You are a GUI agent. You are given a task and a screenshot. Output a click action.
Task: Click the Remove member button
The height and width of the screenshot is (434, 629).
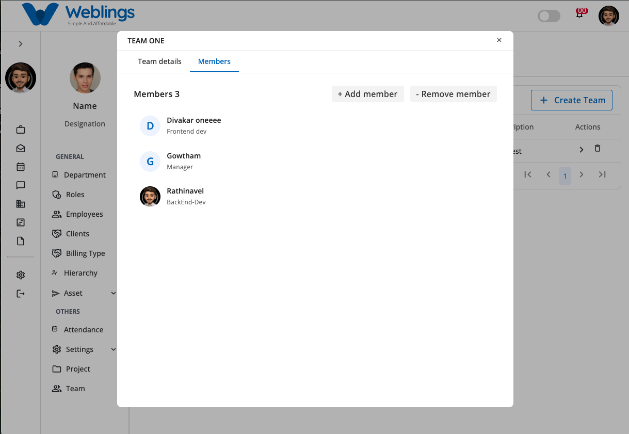click(453, 94)
